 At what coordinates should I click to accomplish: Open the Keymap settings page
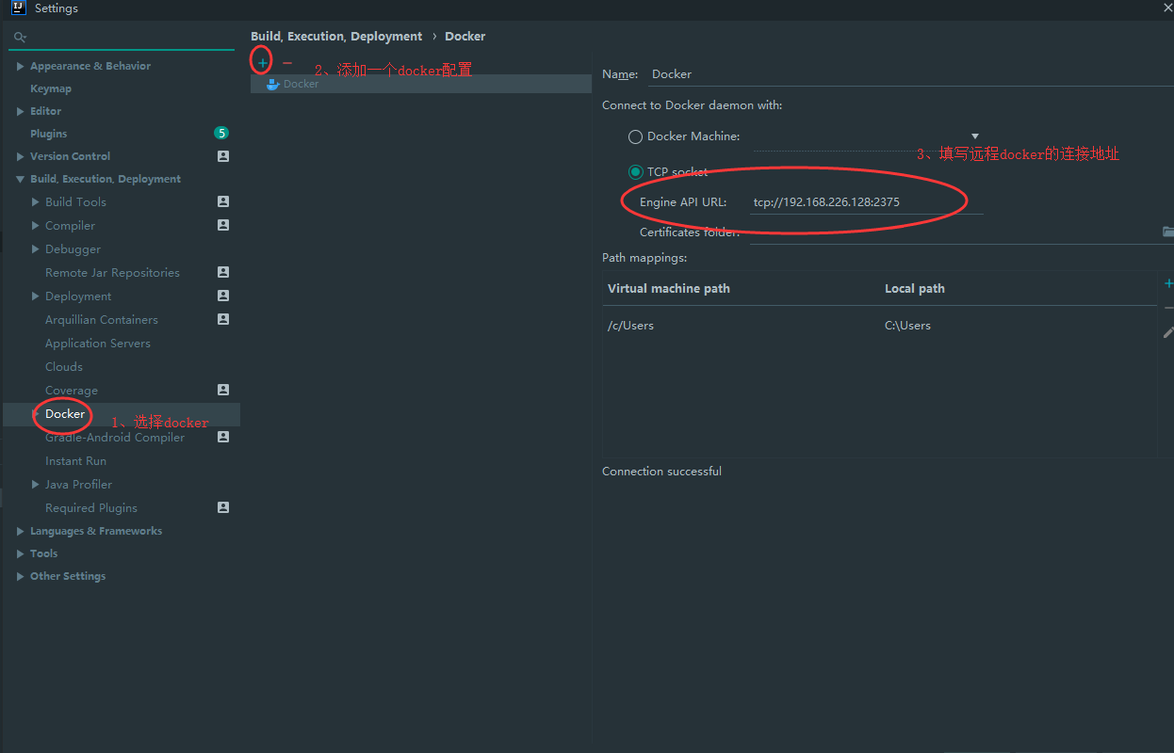coord(51,88)
